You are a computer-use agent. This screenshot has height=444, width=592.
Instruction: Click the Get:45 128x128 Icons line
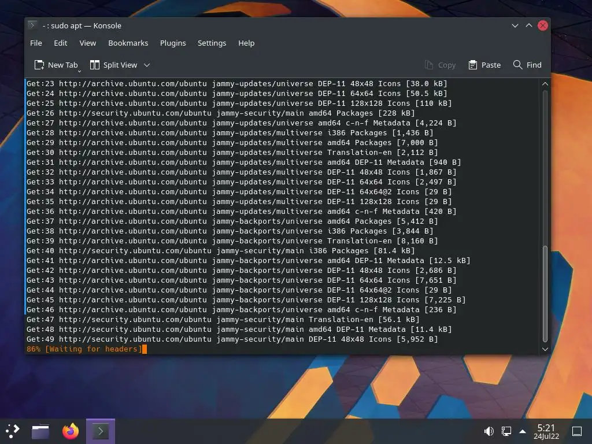pyautogui.click(x=246, y=300)
